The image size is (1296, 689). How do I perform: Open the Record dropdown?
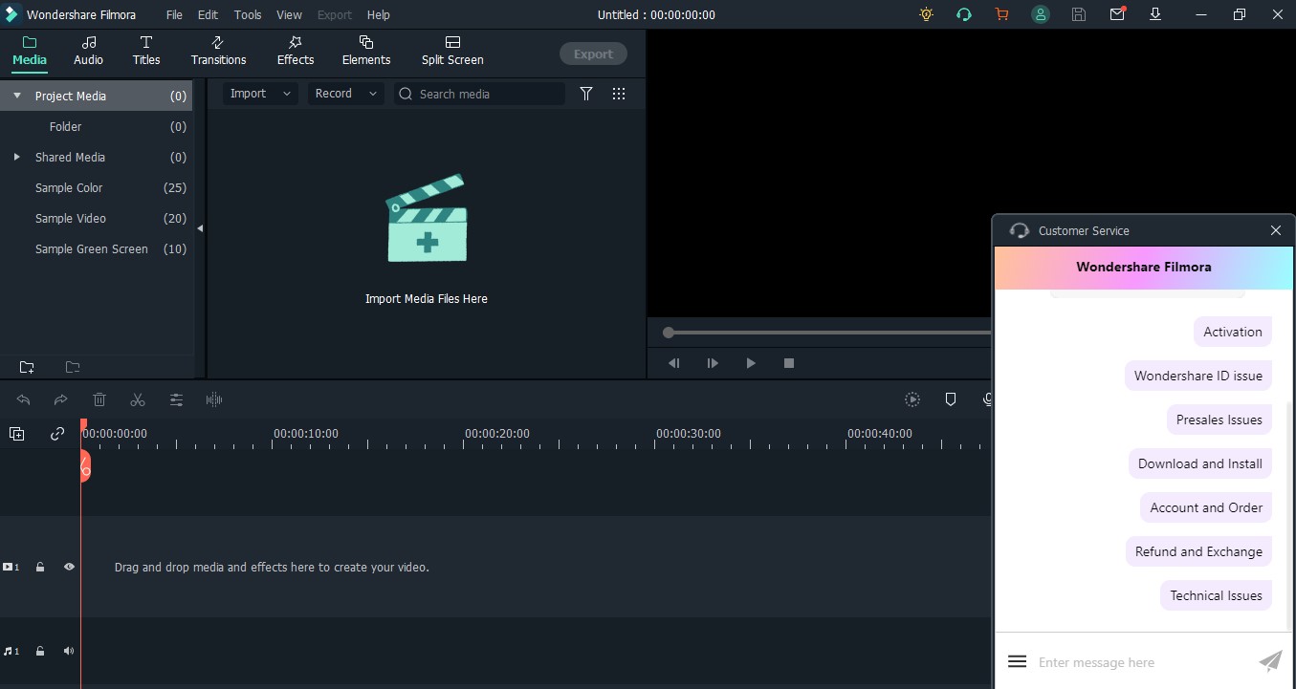(x=346, y=94)
